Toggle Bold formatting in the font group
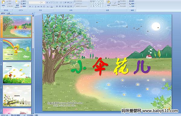181x116 pixels. pyautogui.click(x=30, y=7)
